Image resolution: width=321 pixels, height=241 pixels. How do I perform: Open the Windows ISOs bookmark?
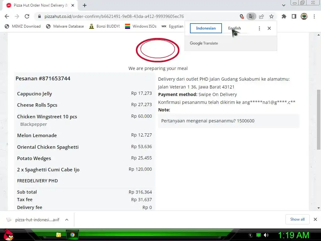pos(141,26)
